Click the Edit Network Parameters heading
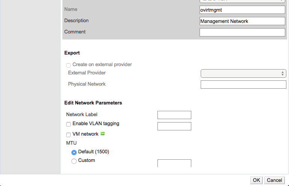 93,103
